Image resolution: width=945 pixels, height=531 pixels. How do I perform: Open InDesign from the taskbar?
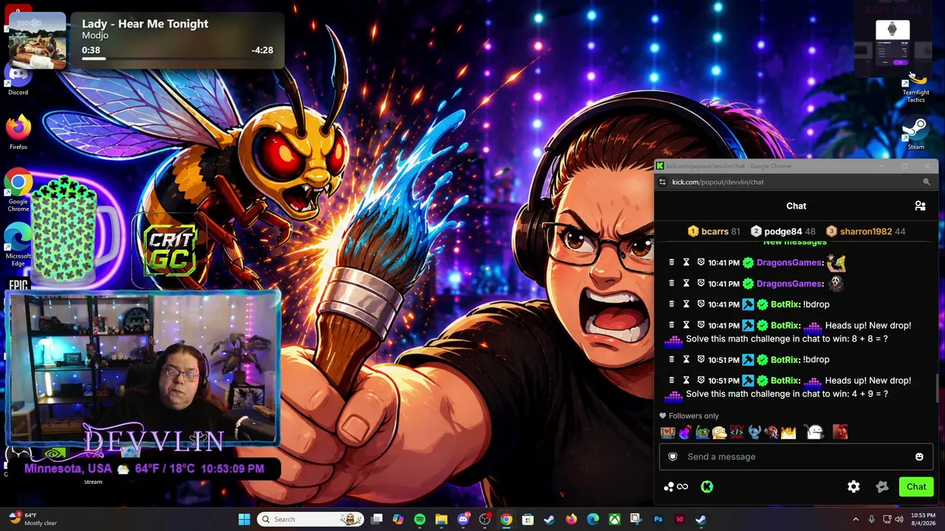pos(679,519)
